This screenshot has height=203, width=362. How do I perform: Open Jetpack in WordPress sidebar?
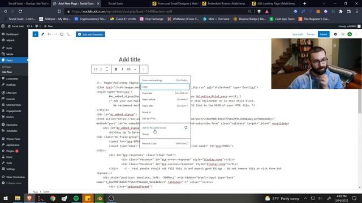coord(10,40)
